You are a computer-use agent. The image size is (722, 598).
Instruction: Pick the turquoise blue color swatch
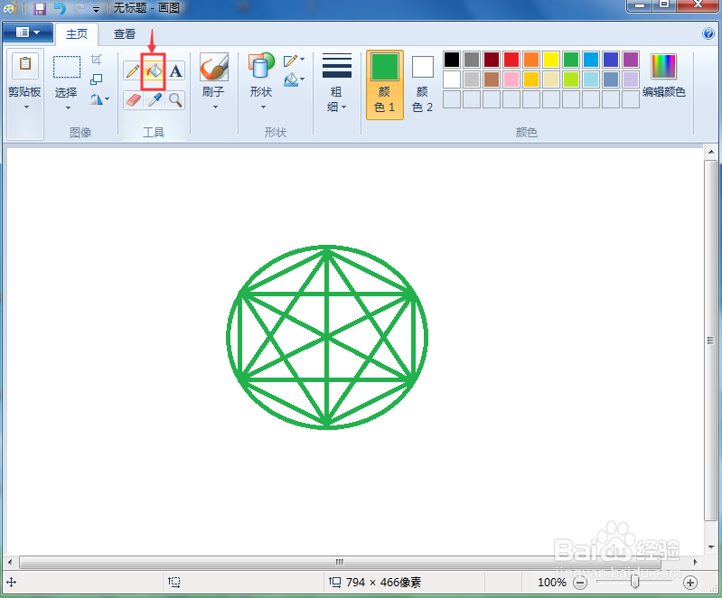[591, 60]
